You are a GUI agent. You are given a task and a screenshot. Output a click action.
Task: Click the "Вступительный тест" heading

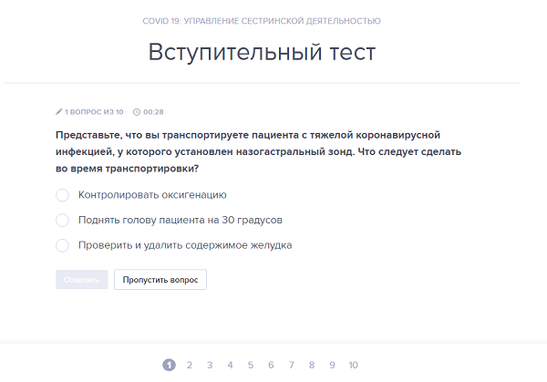pos(262,53)
